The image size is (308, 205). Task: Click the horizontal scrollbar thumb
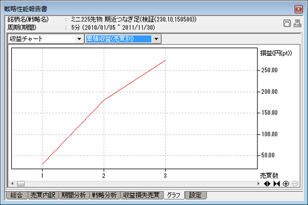(21, 184)
